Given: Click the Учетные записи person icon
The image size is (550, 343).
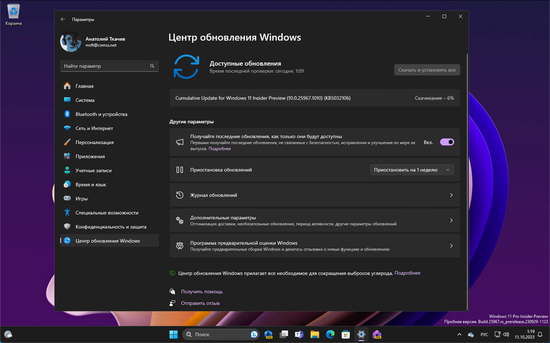Looking at the screenshot, I should pyautogui.click(x=67, y=170).
